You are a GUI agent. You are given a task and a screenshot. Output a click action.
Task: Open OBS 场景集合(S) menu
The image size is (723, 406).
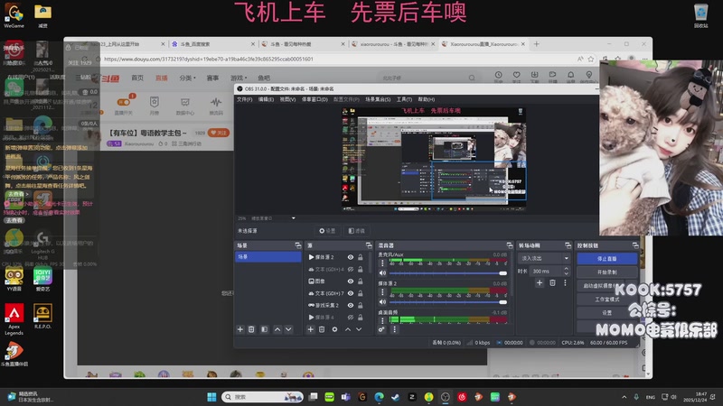(x=378, y=99)
